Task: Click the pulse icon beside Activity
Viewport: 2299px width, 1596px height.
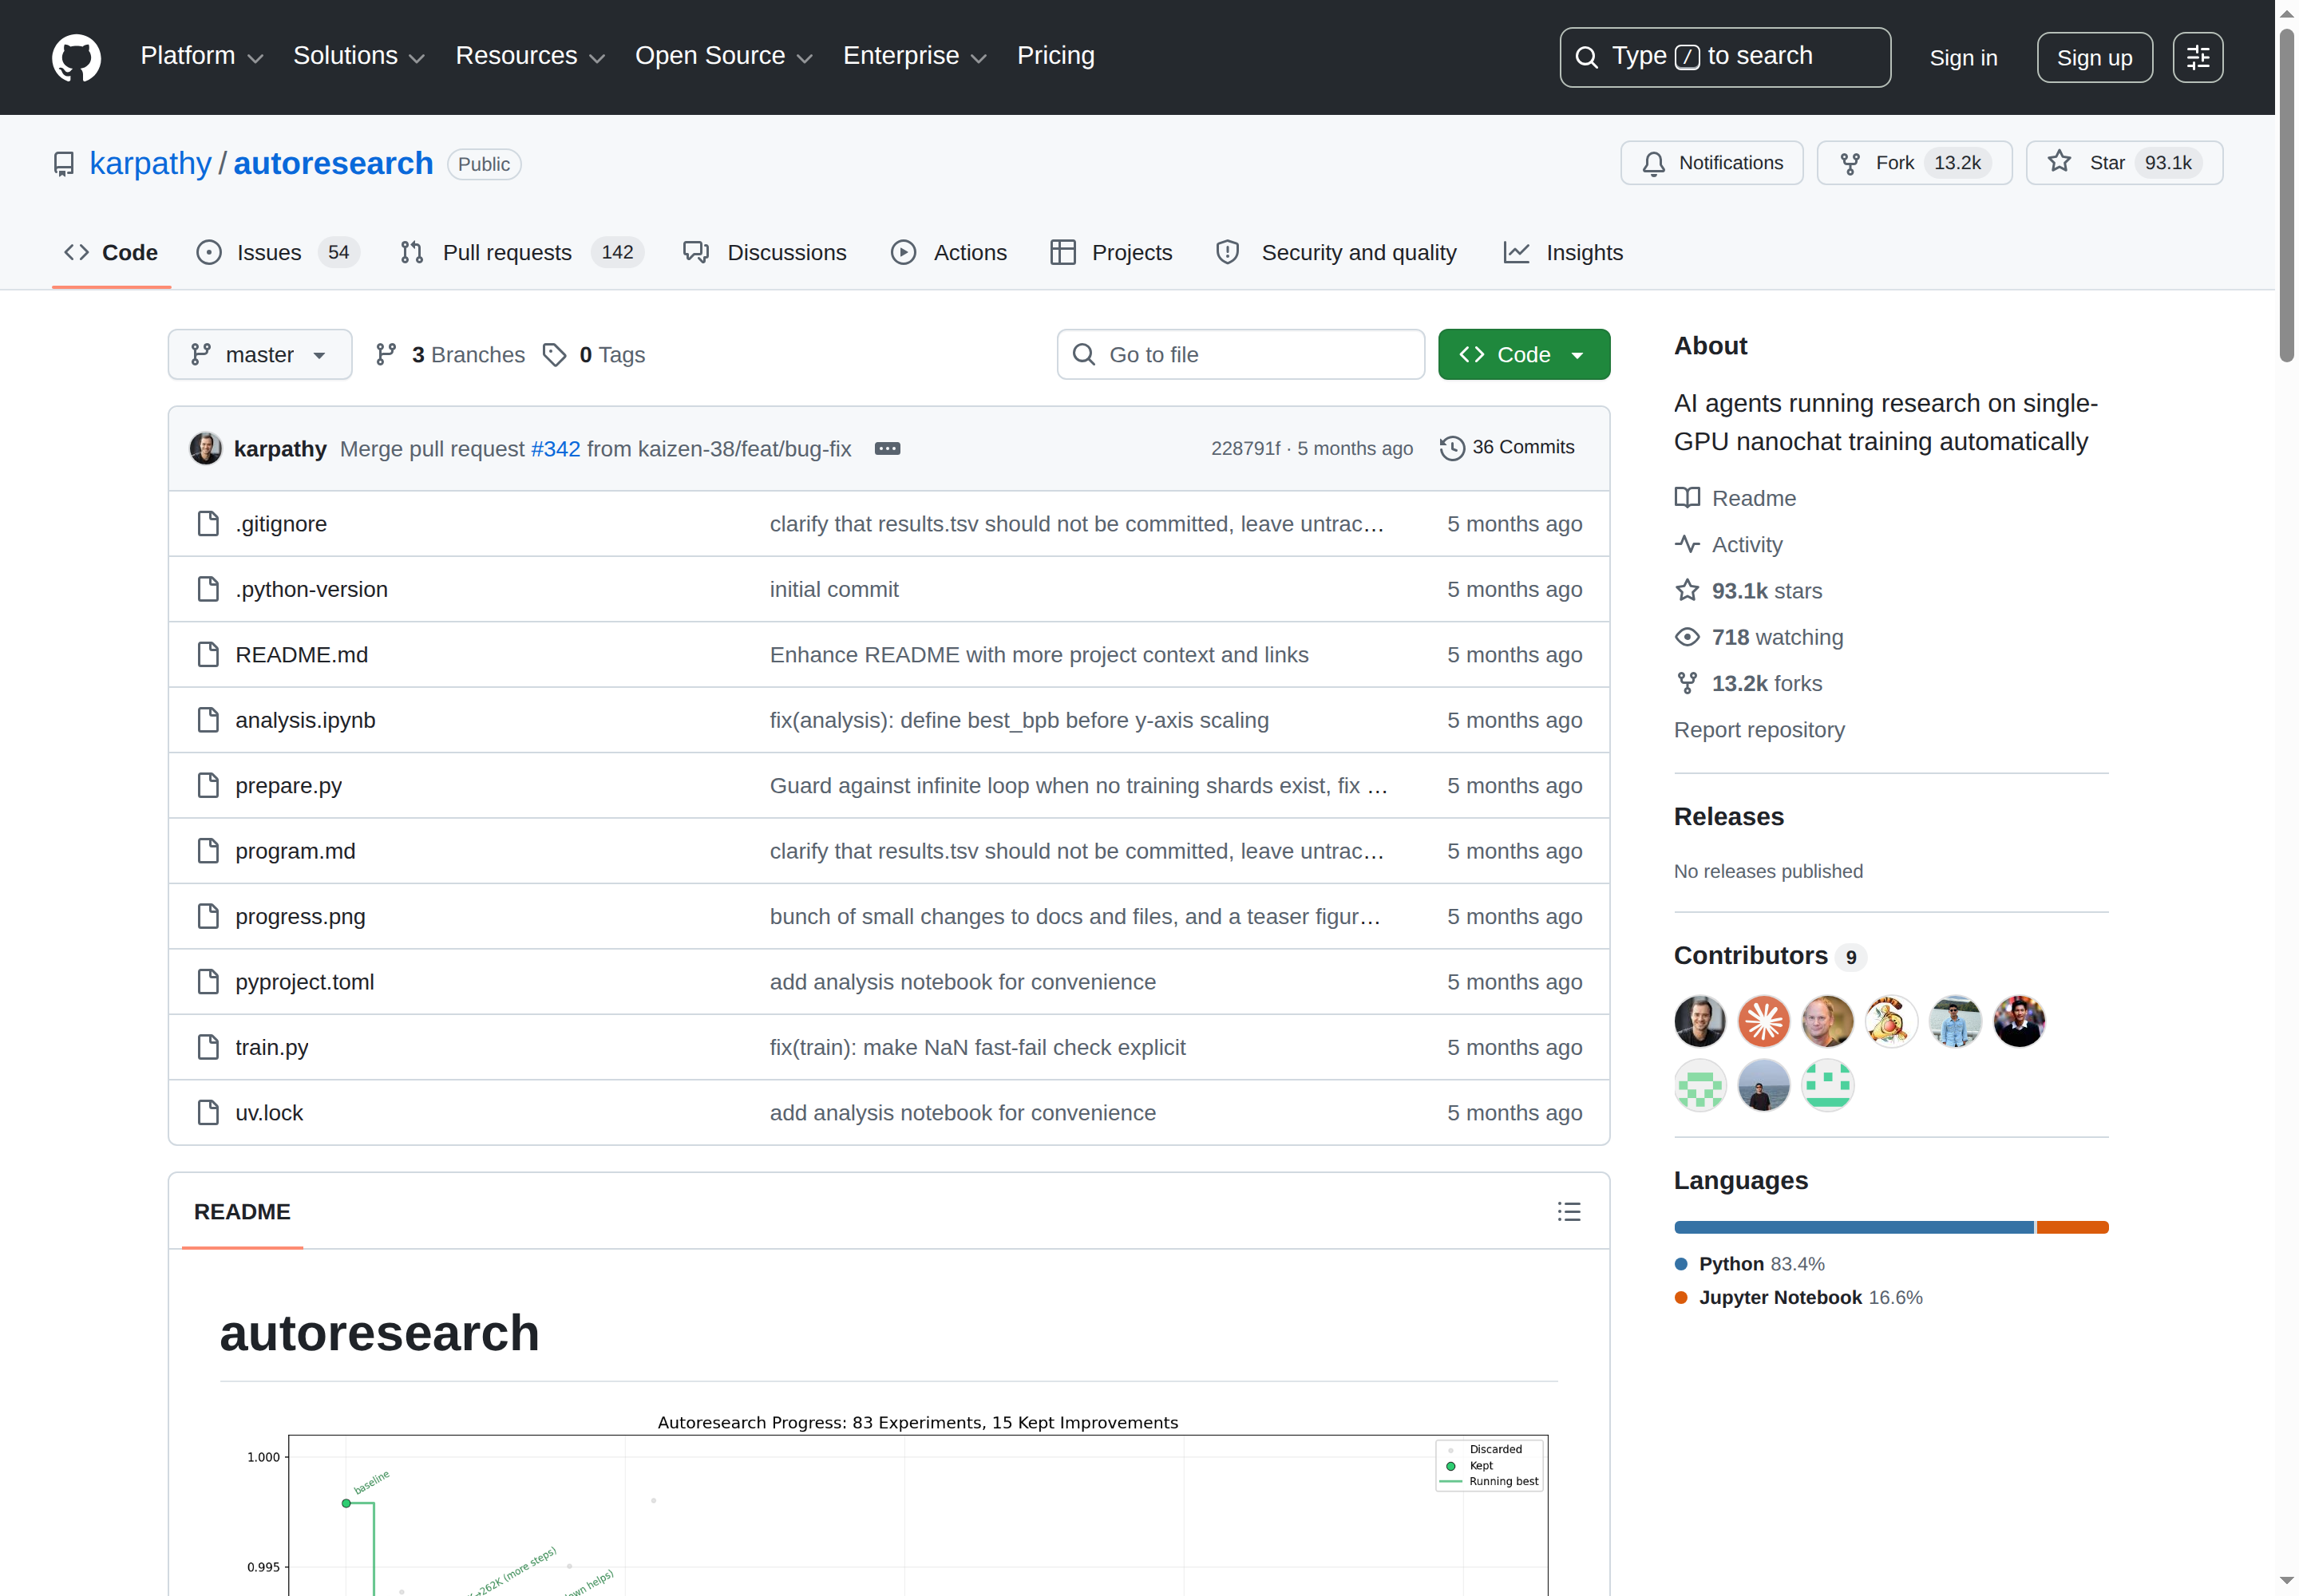Action: 1688,544
